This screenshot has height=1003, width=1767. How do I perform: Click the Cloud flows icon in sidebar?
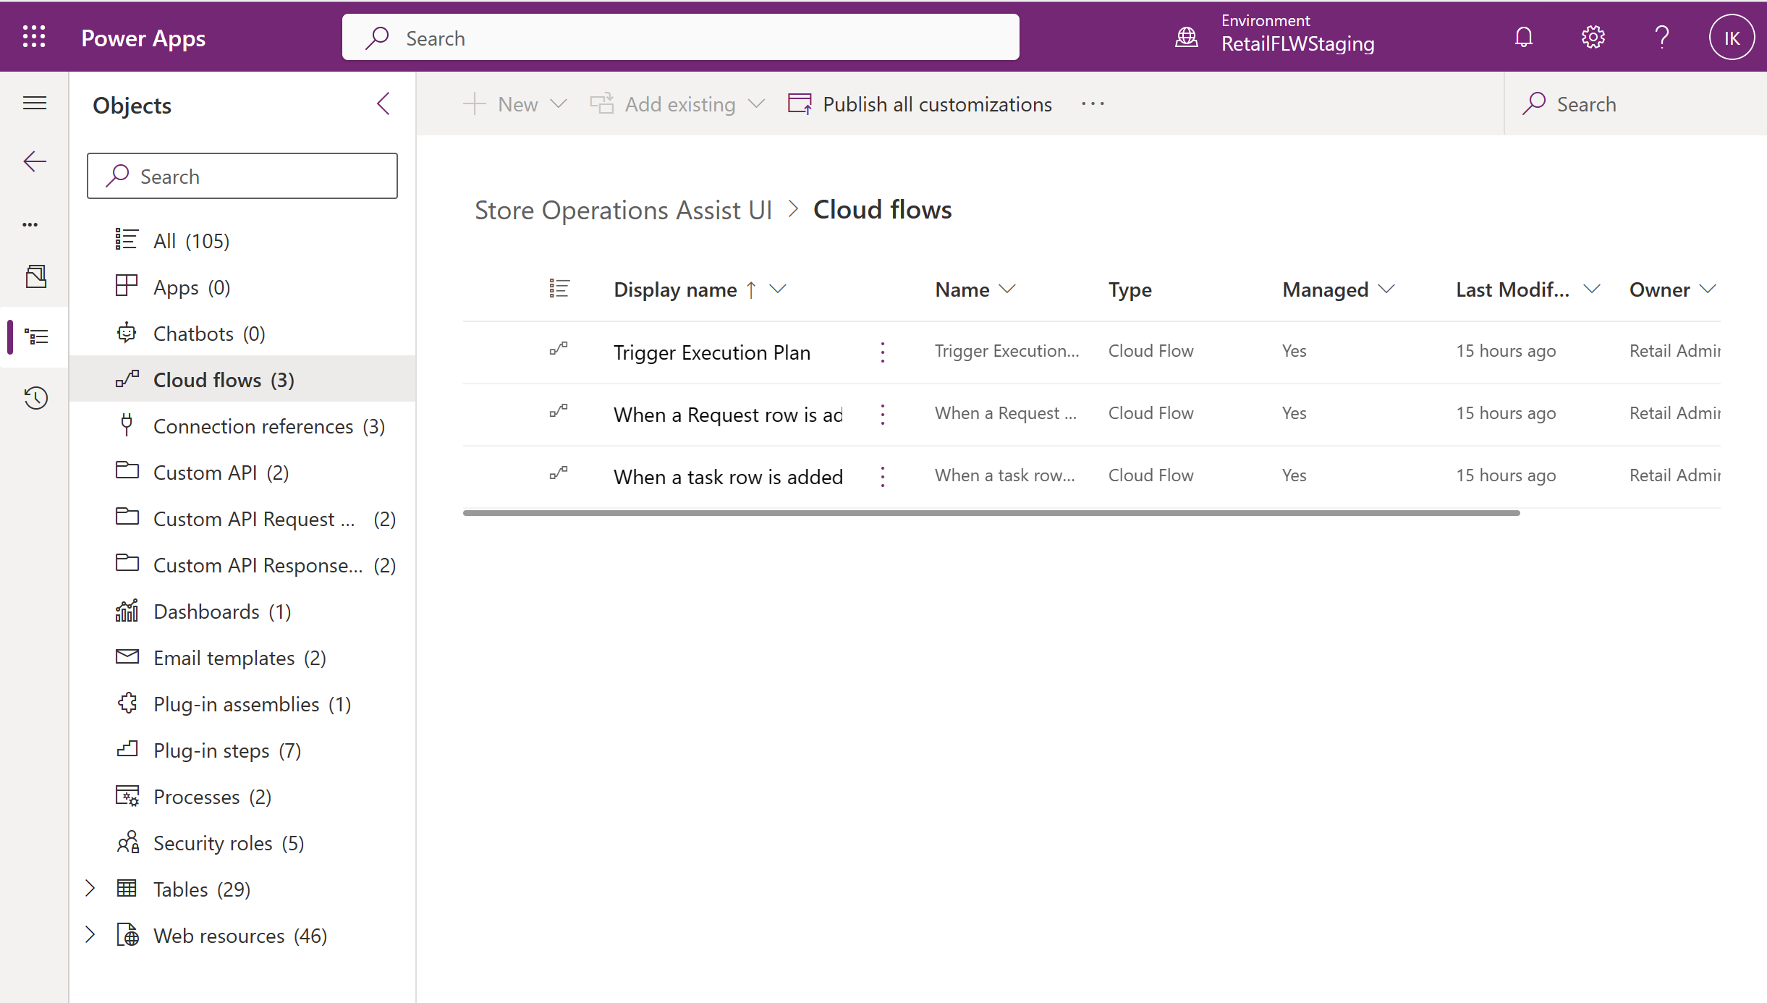coord(126,379)
